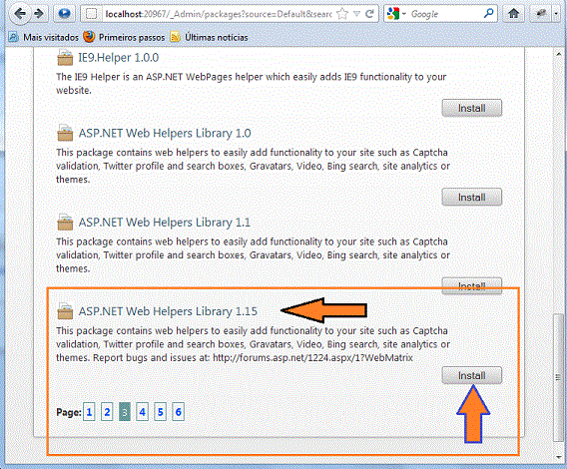Open the browser home page icon
Screen dimensions: 567x469
(514, 14)
